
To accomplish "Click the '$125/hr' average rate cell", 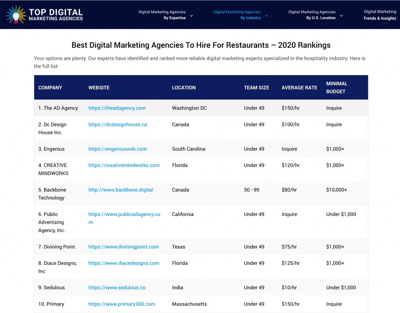I will 291,263.
